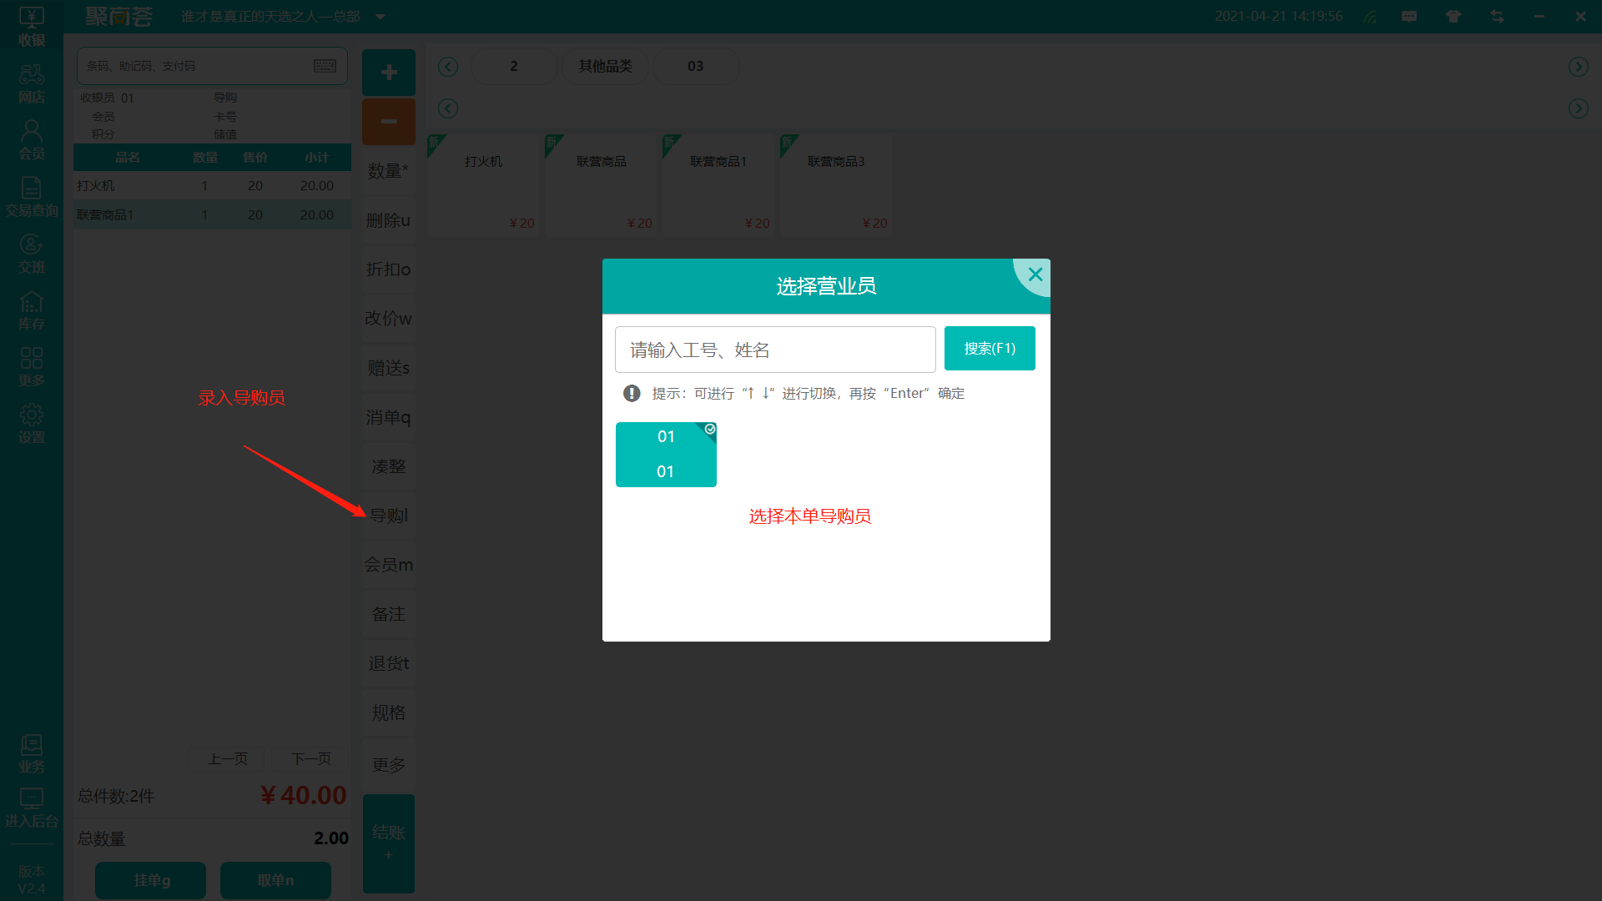Select the 打火机 row in cart list

click(212, 185)
